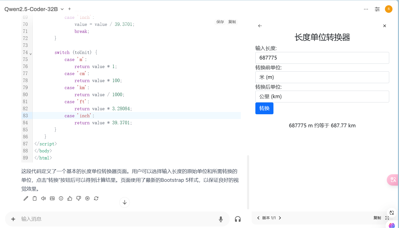The width and height of the screenshot is (399, 228).
Task: Click the return value * 39.3701 line
Action: click(x=103, y=123)
